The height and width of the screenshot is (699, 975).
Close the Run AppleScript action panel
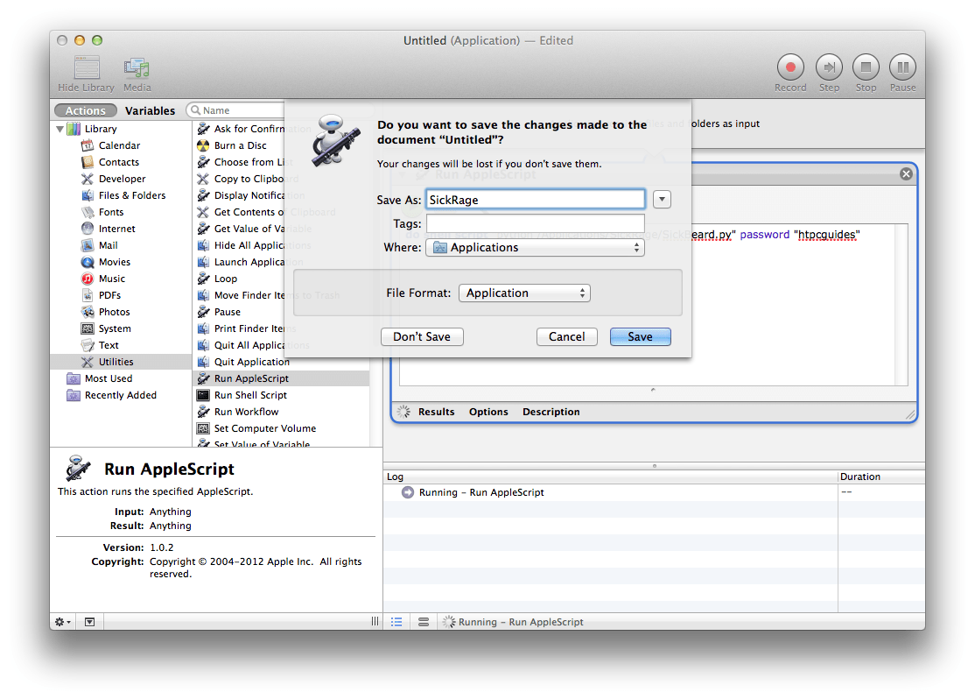pos(906,174)
